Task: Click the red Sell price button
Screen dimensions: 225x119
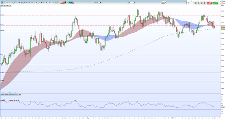Action: click(x=210, y=3)
